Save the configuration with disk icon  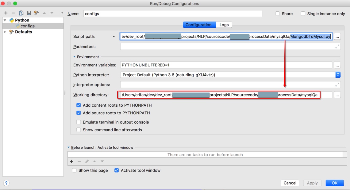click(x=29, y=13)
